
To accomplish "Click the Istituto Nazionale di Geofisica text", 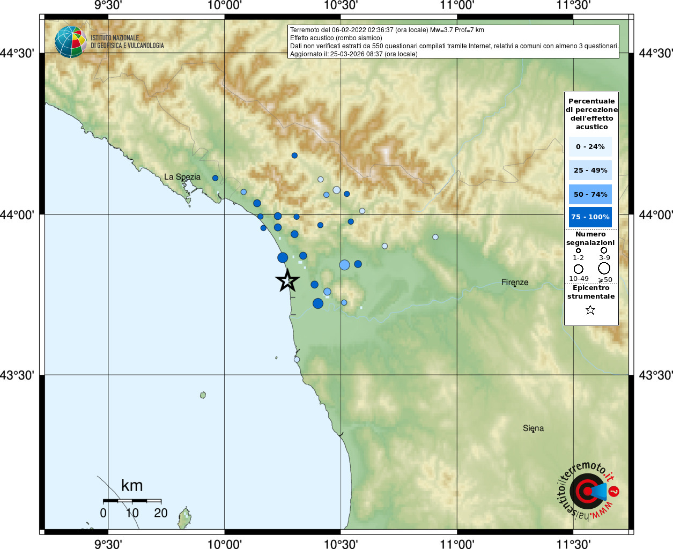I will [127, 42].
